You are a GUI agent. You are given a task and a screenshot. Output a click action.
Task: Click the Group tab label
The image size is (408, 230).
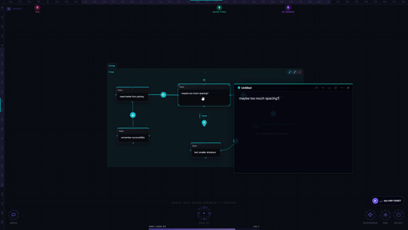coord(112,66)
